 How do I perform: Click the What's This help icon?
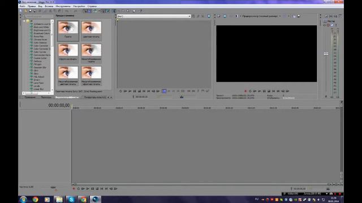coord(140,11)
